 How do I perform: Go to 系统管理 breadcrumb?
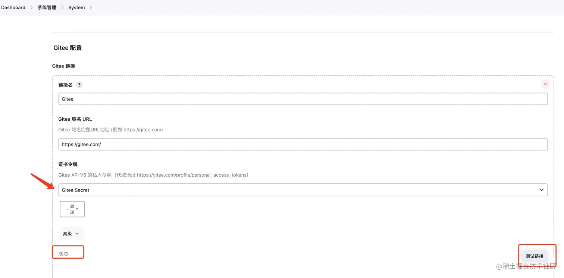pyautogui.click(x=47, y=7)
